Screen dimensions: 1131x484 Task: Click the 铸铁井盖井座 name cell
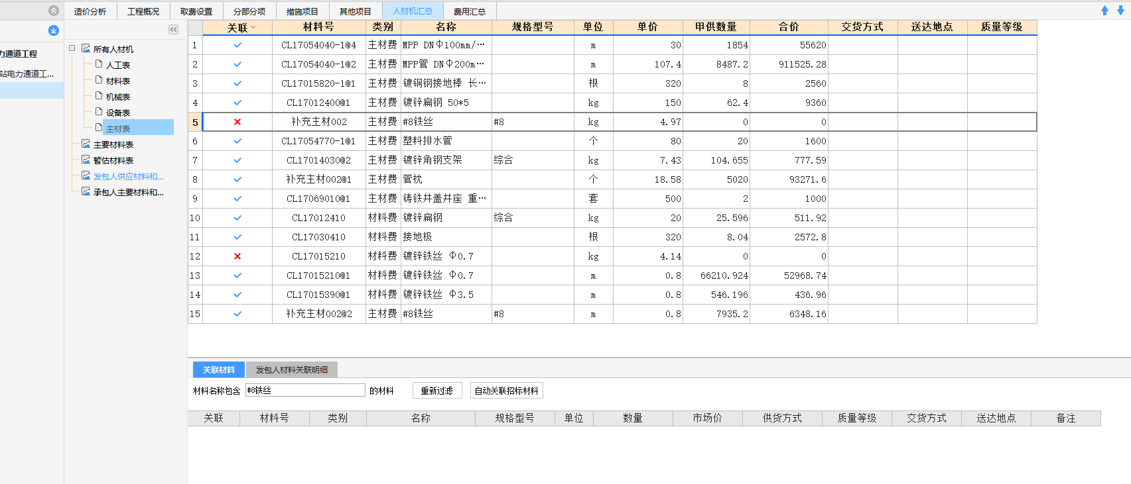(446, 199)
